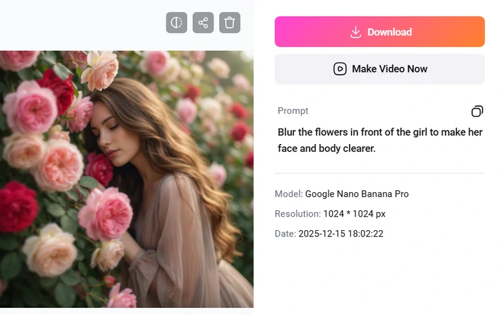
Task: Click the prompt text about blurring flowers
Action: (x=380, y=140)
